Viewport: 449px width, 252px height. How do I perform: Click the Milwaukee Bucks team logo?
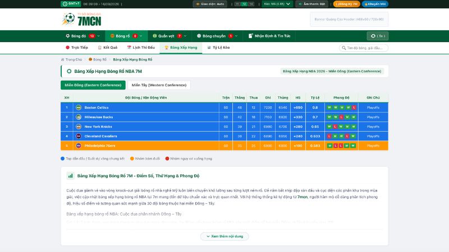click(79, 117)
